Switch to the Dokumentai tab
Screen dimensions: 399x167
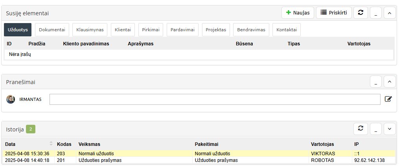(x=52, y=30)
